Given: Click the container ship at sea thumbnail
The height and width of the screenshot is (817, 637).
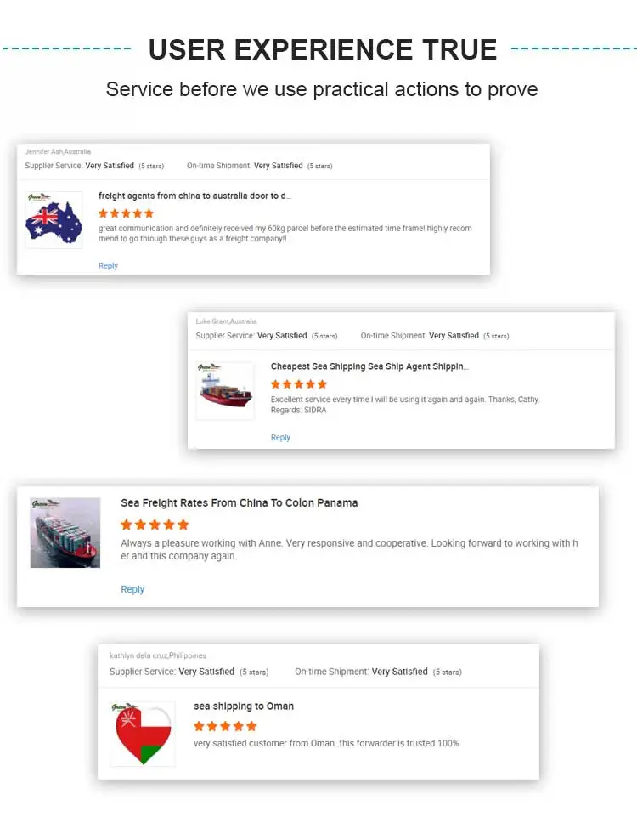Looking at the screenshot, I should pos(65,533).
